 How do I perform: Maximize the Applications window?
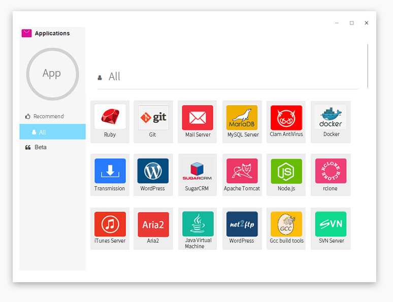tap(352, 23)
